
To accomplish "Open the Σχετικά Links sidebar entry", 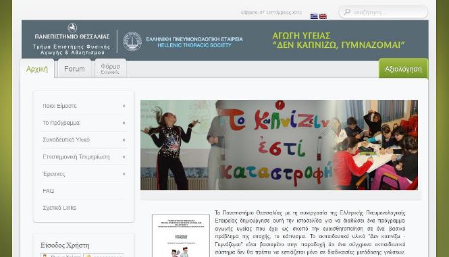I will (x=59, y=208).
